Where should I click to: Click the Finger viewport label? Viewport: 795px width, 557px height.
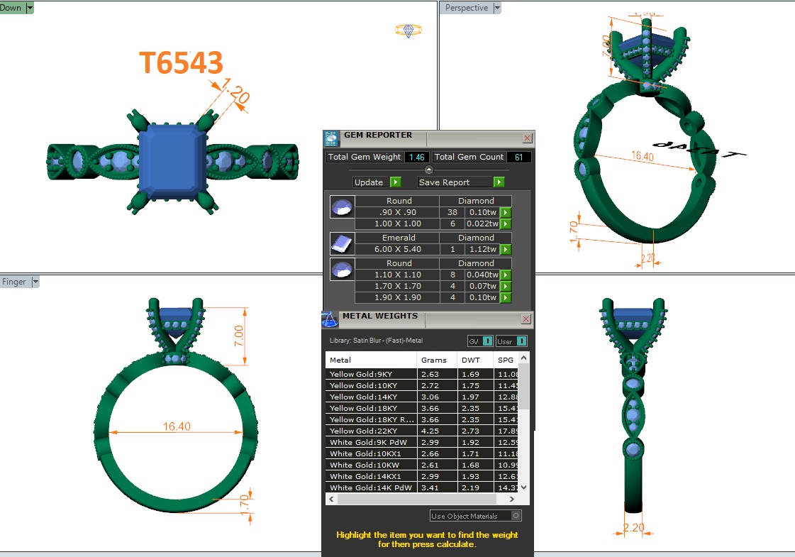(x=14, y=282)
